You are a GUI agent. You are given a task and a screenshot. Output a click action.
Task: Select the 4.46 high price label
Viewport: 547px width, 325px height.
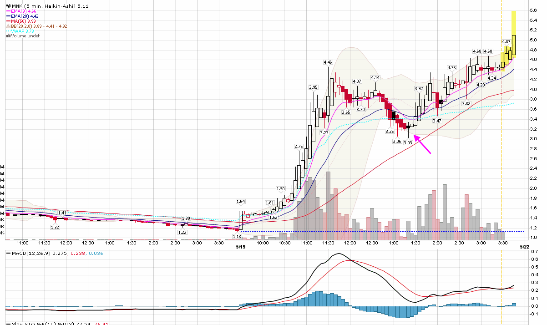tap(328, 62)
